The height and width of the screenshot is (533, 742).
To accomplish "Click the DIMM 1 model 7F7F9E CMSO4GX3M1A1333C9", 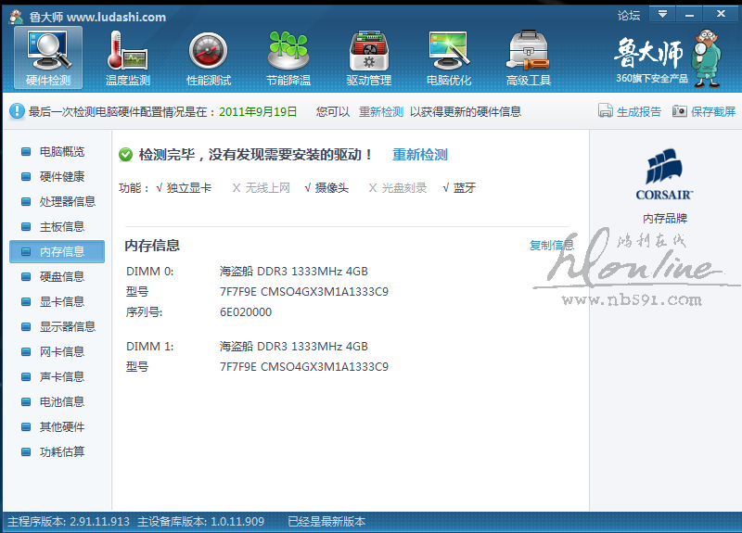I will (304, 367).
